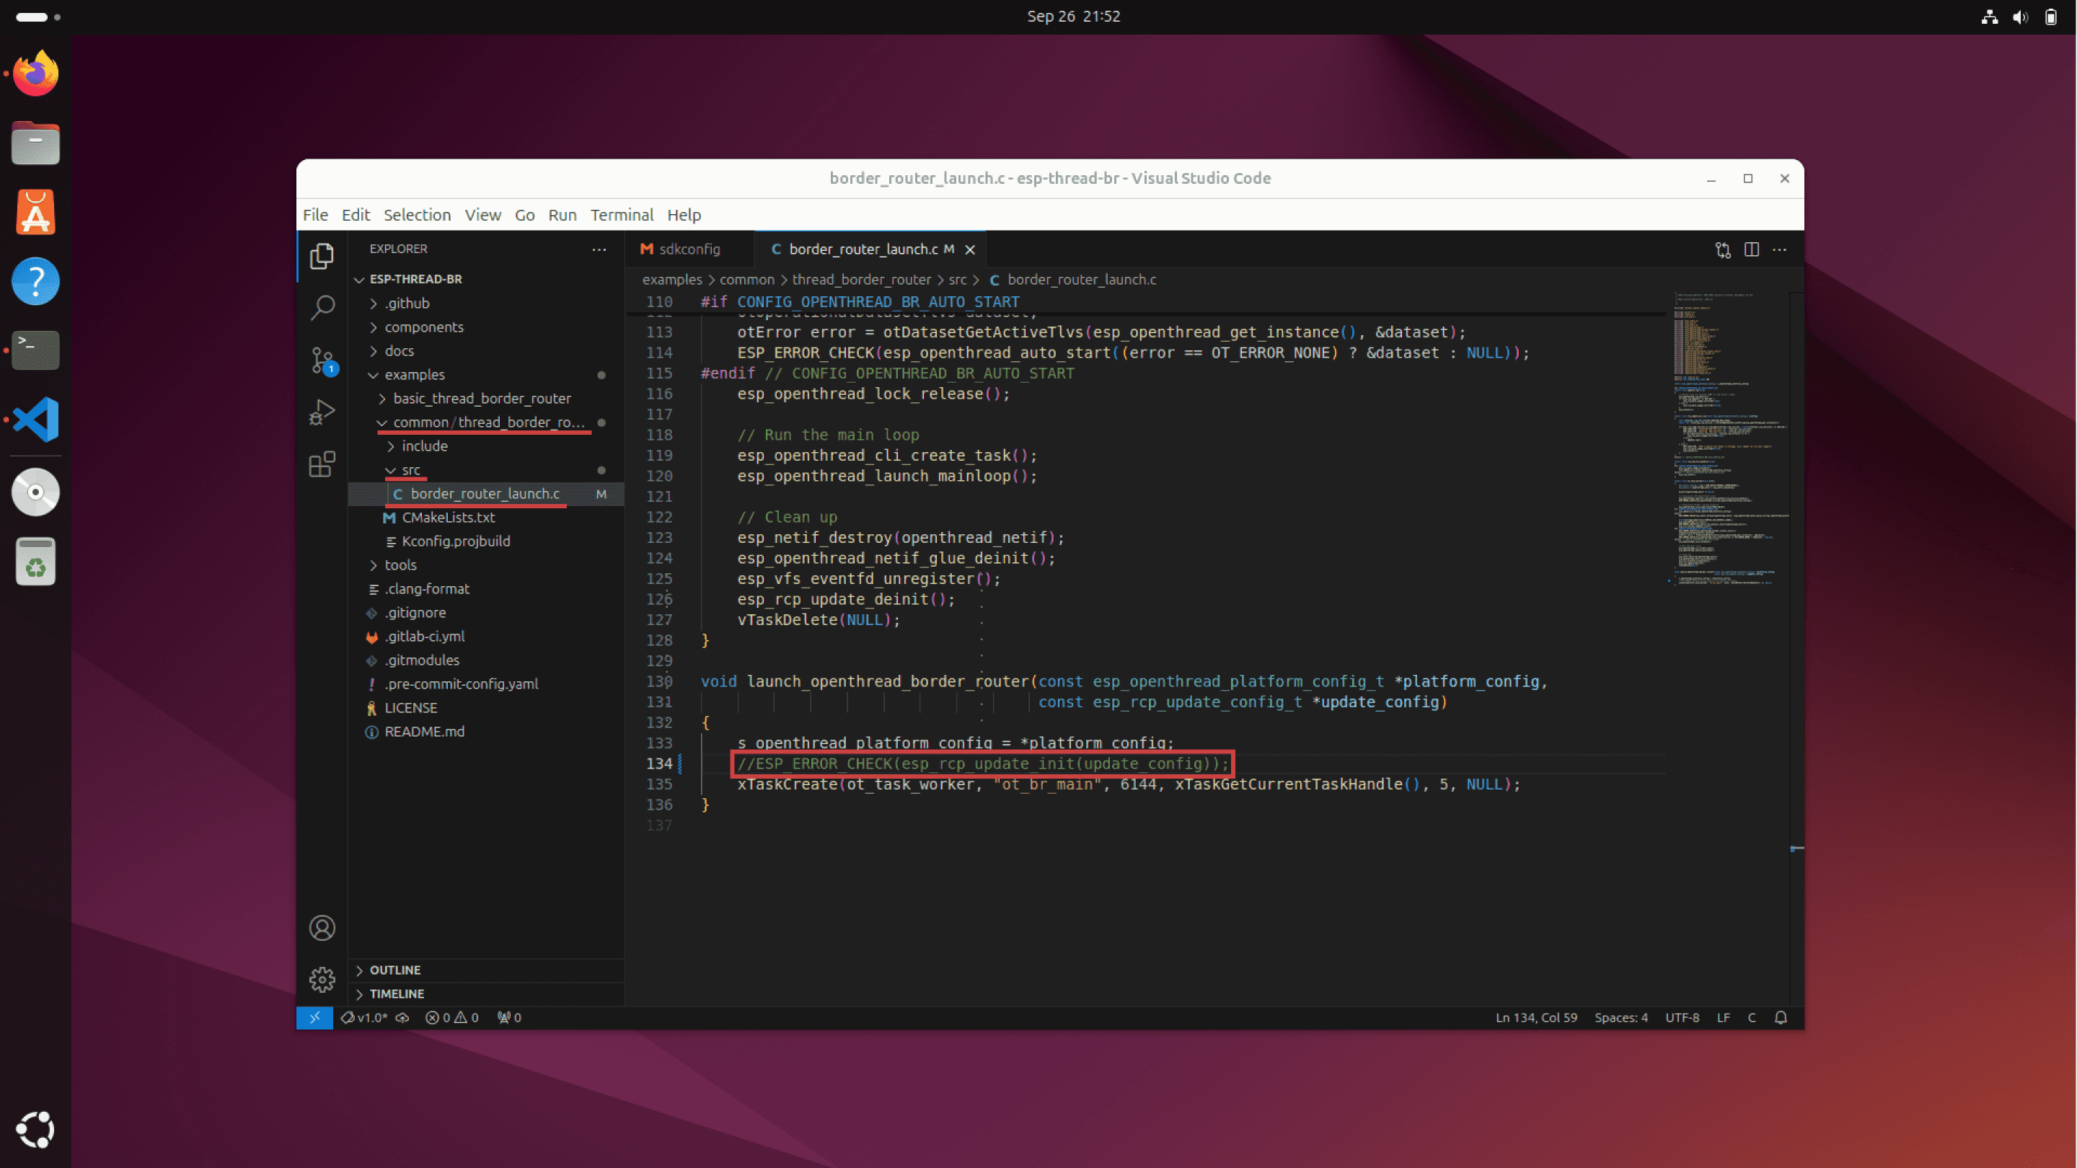This screenshot has height=1168, width=2077.
Task: Click the Open Changes icon in editor toolbar
Action: click(1723, 249)
